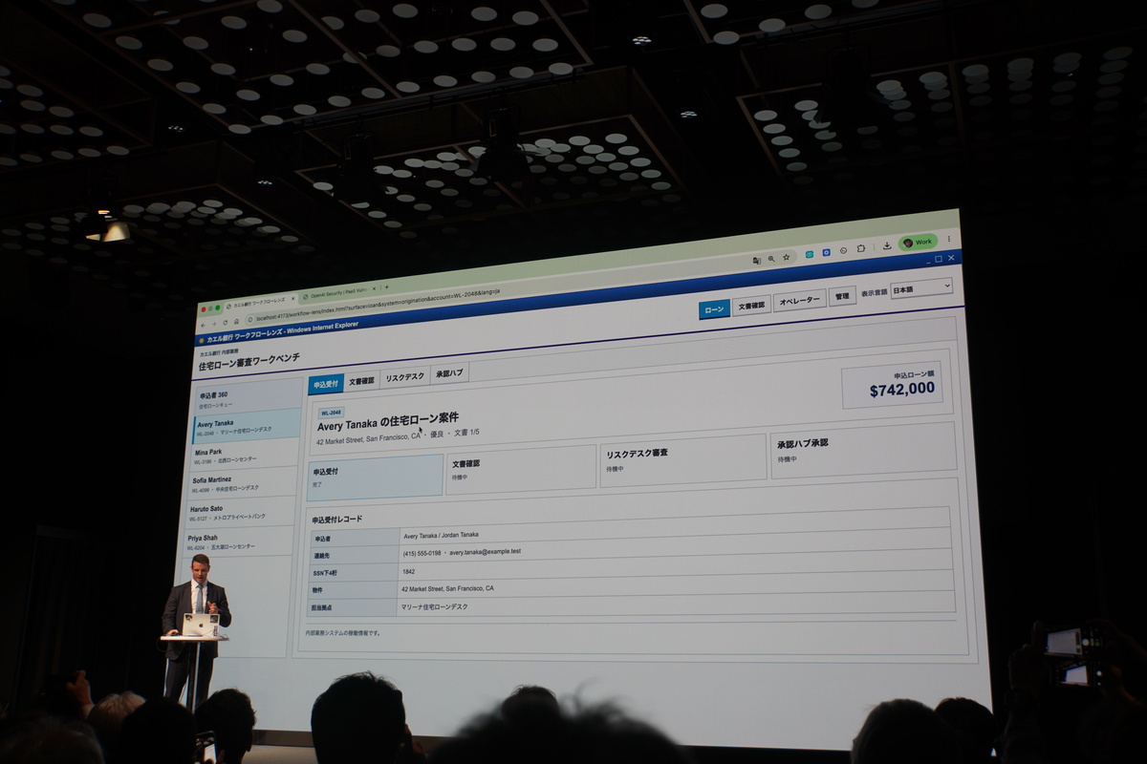Open the zoom magnifier icon in address bar

click(x=771, y=259)
